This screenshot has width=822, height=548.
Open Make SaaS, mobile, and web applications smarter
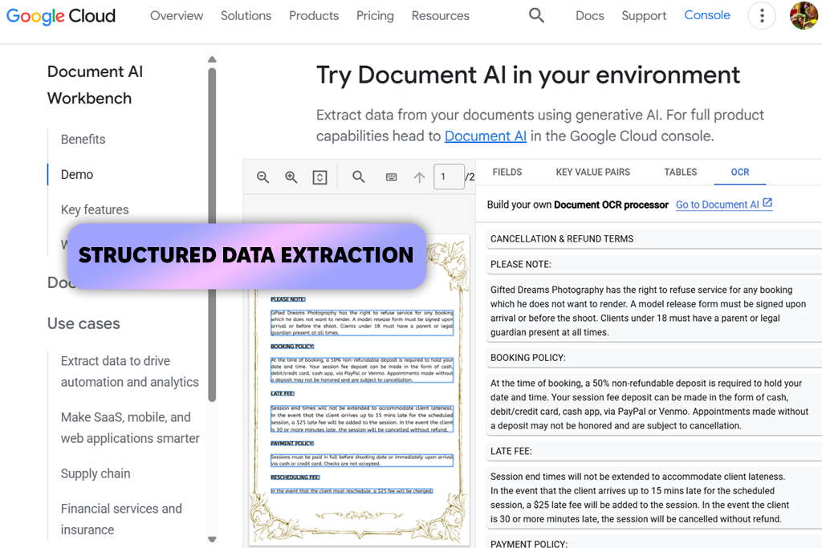click(x=130, y=428)
